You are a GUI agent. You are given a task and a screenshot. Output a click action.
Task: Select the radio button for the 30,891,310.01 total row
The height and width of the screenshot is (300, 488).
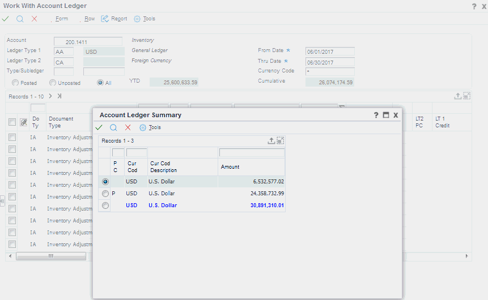click(105, 205)
